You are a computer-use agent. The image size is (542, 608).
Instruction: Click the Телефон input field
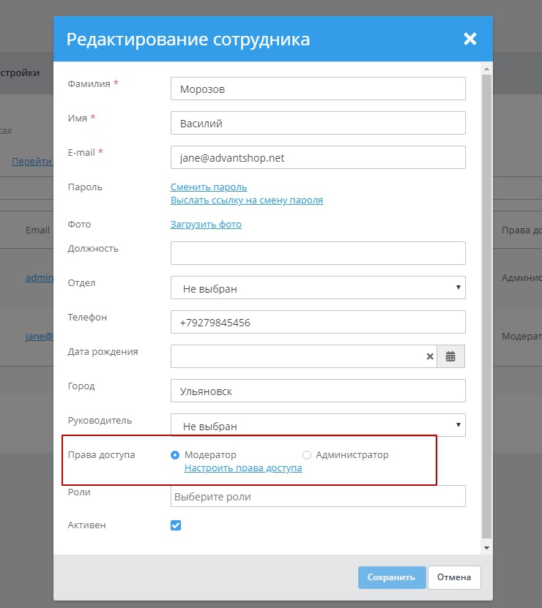click(318, 322)
